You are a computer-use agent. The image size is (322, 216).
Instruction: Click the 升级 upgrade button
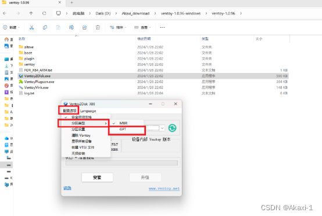(145, 177)
